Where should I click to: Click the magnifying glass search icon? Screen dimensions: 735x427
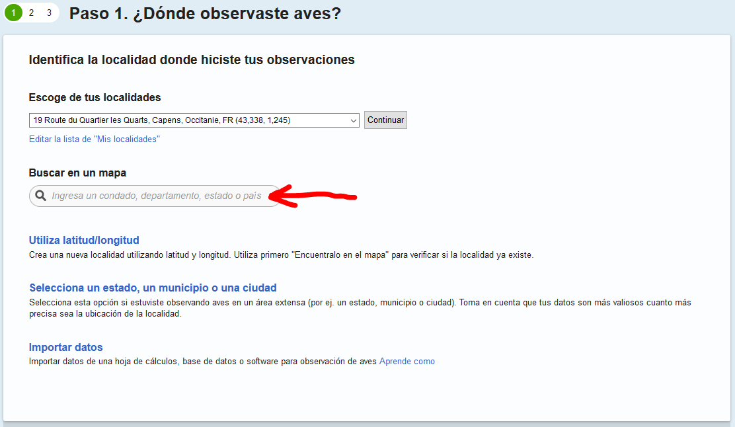42,196
